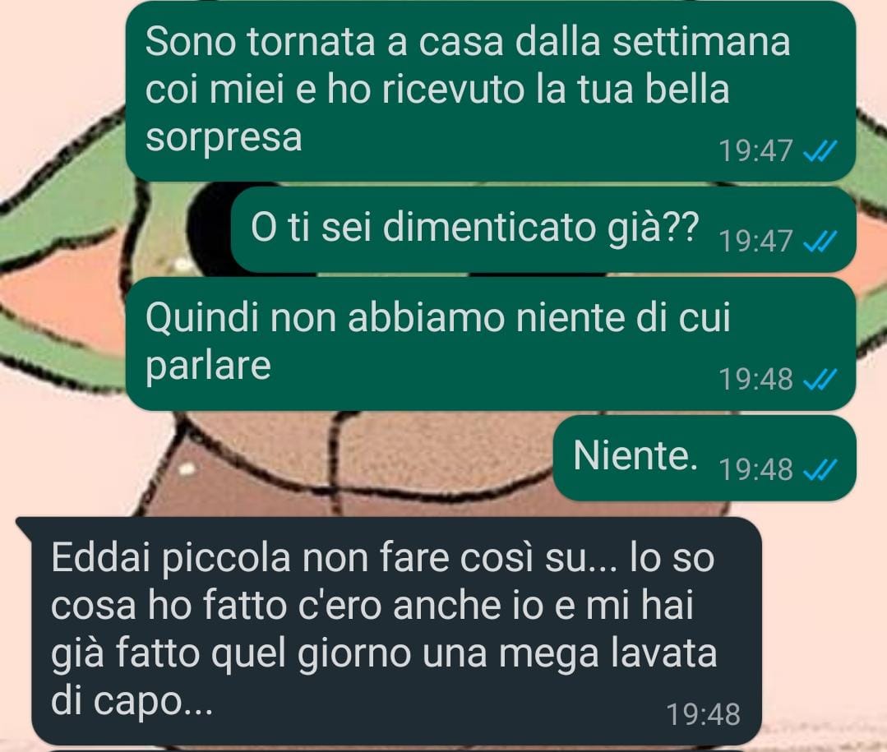887x752 pixels.
Task: Tap the 'Sono tornata a casa' message bubble
Action: coord(491,90)
